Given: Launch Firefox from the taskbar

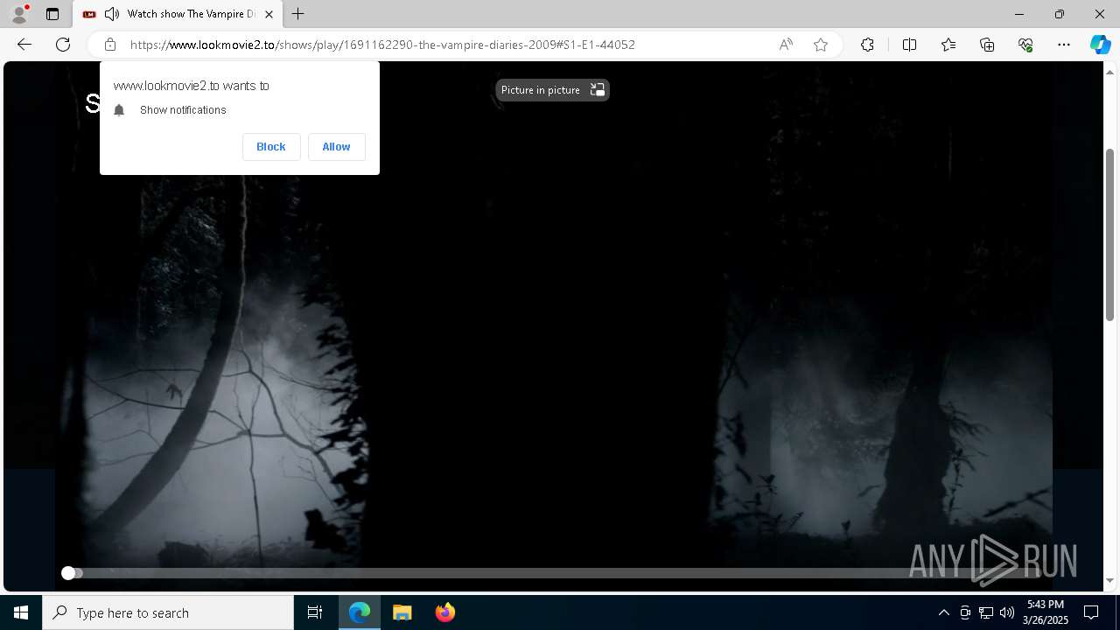Looking at the screenshot, I should pos(445,612).
